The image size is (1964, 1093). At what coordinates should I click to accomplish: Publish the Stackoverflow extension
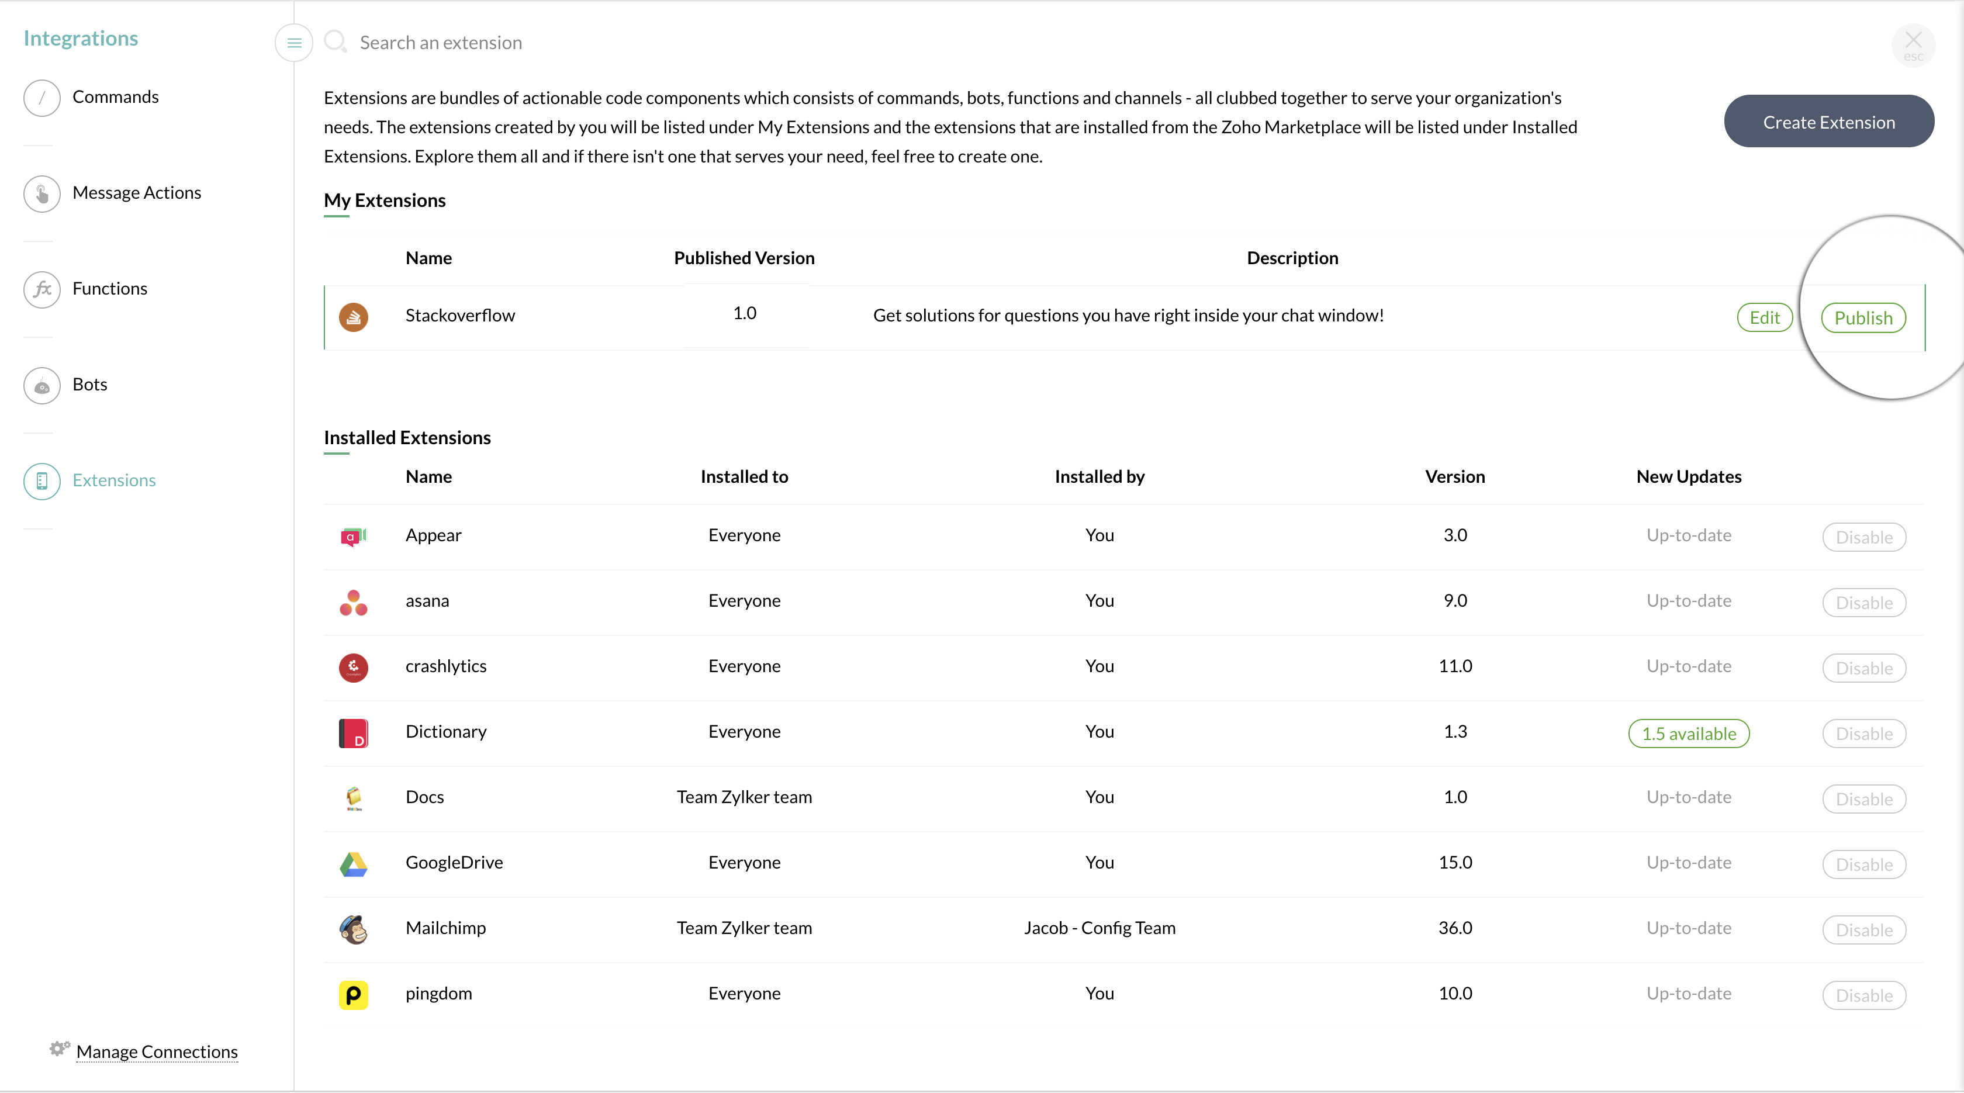click(x=1863, y=318)
